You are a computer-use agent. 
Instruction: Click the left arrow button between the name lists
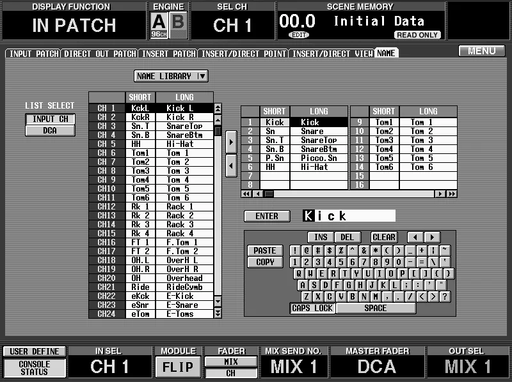[x=231, y=165]
